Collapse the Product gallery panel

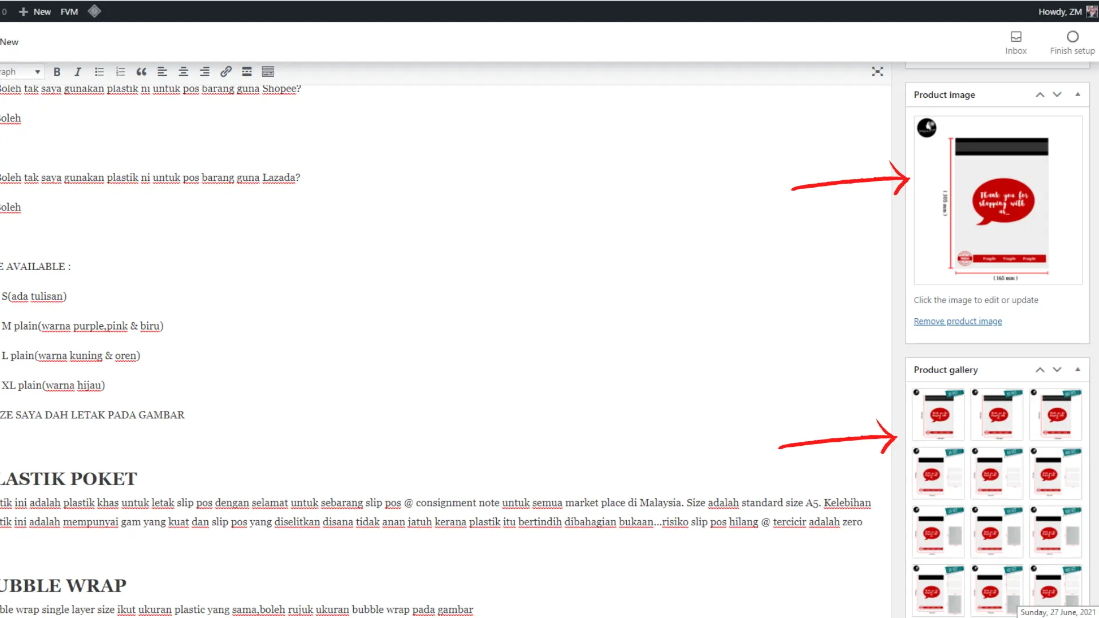(1078, 370)
